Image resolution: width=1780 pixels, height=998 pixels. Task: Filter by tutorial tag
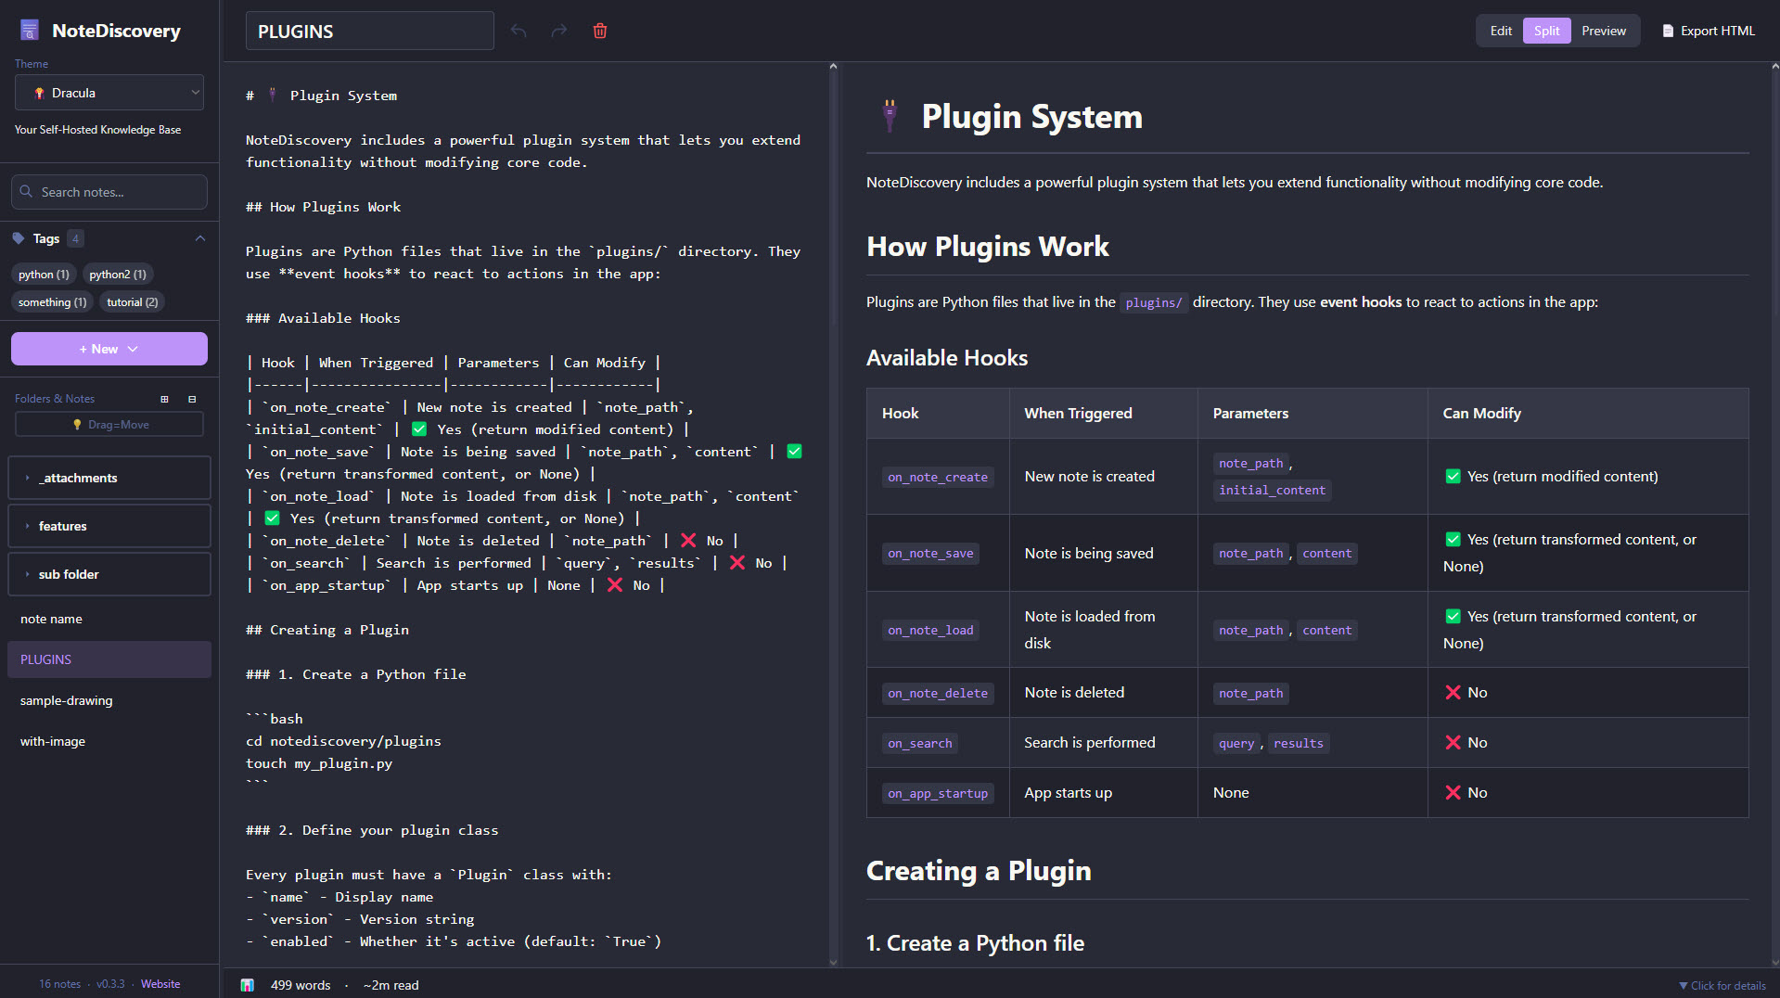[132, 302]
